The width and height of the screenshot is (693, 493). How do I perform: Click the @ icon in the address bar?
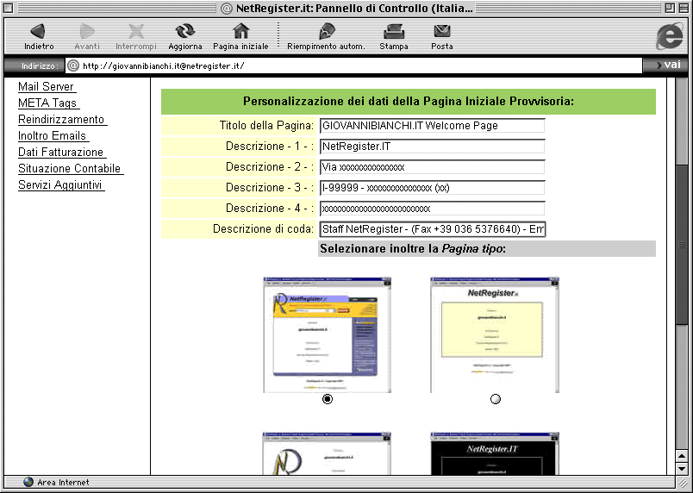click(x=73, y=66)
